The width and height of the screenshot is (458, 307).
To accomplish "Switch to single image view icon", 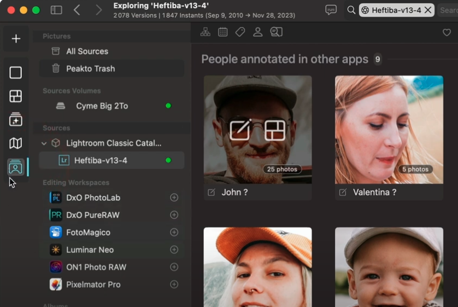I will tap(15, 73).
